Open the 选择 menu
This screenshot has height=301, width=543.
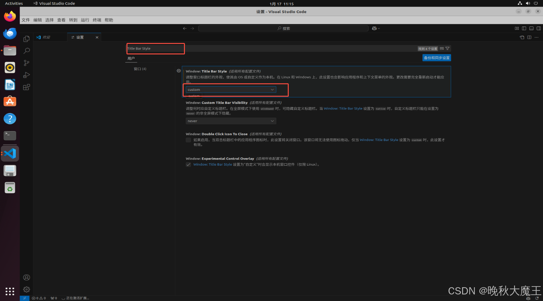tap(49, 20)
